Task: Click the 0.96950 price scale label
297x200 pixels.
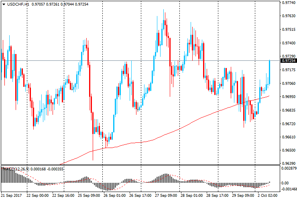Action: pos(289,97)
